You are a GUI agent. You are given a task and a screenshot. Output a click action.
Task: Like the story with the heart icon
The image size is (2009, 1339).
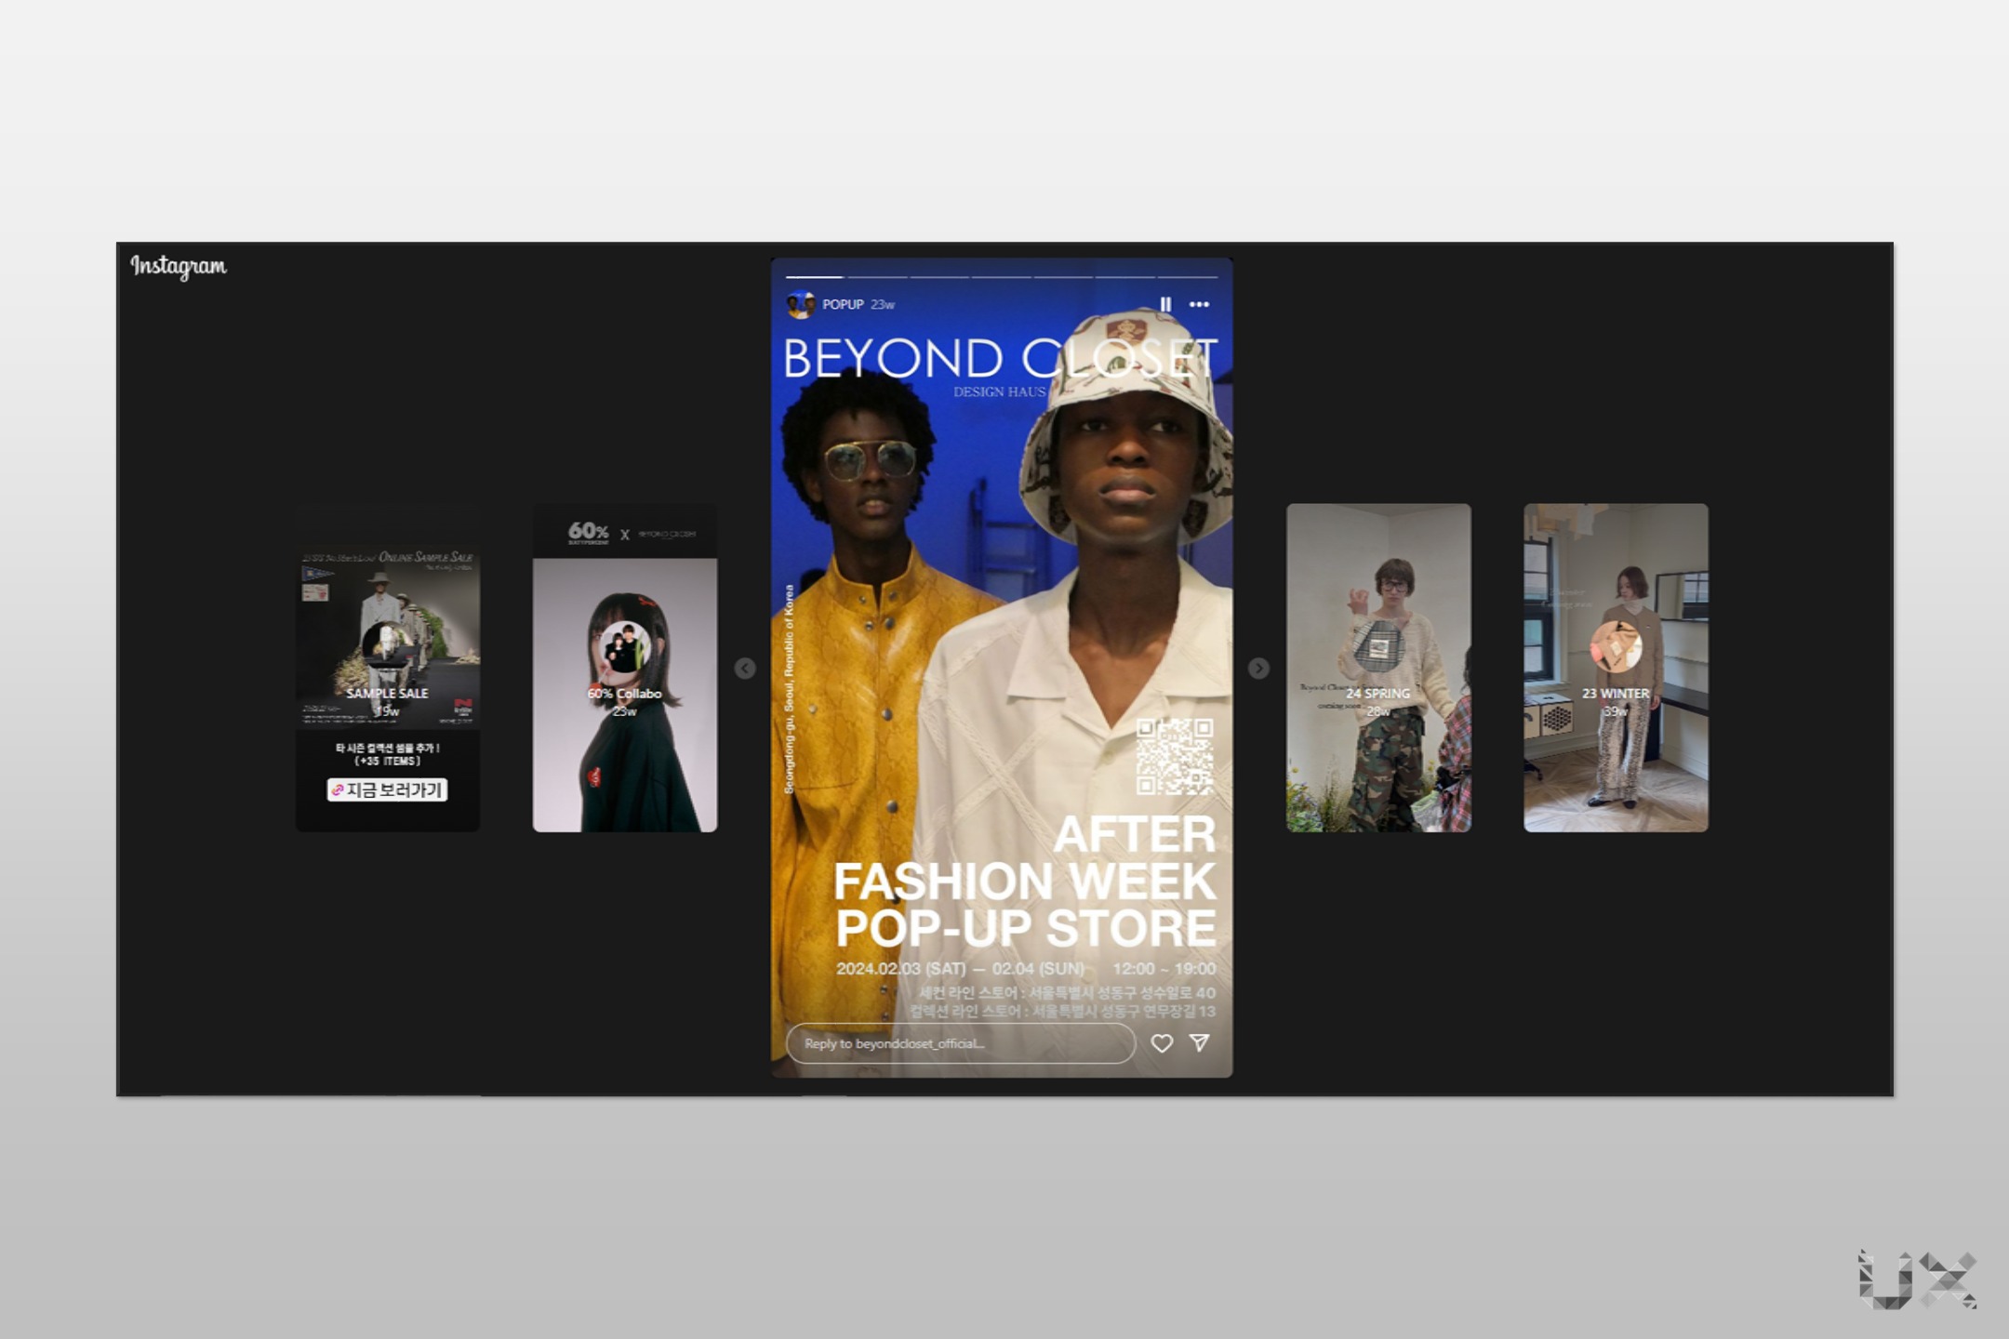(x=1162, y=1043)
